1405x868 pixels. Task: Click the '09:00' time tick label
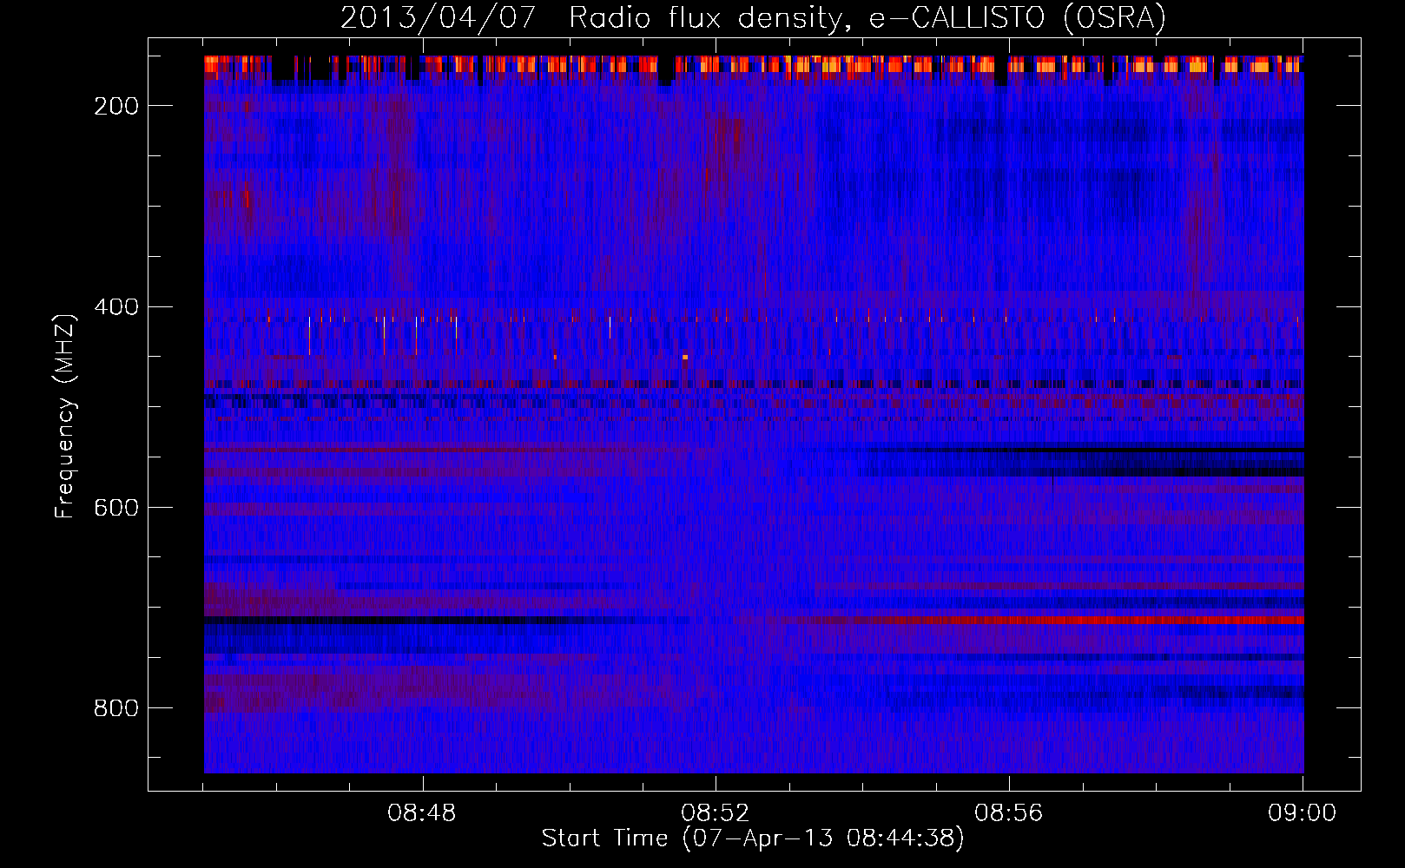(x=1302, y=813)
